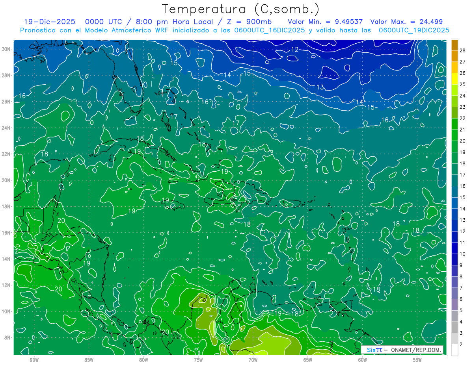This screenshot has height=365, width=473.
Task: Click the '12' contour label on the map
Action: click(x=295, y=50)
